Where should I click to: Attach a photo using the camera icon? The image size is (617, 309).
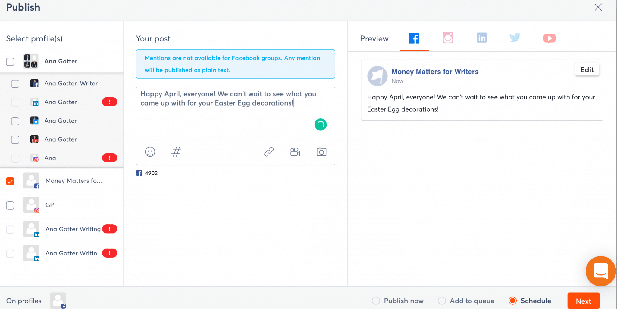(x=321, y=152)
